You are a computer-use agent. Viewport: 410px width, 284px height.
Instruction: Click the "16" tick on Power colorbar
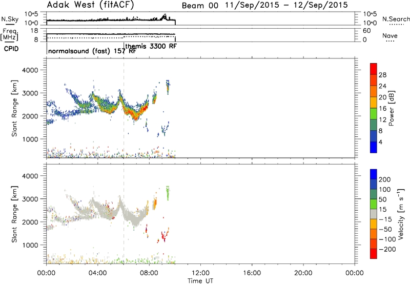click(382, 109)
